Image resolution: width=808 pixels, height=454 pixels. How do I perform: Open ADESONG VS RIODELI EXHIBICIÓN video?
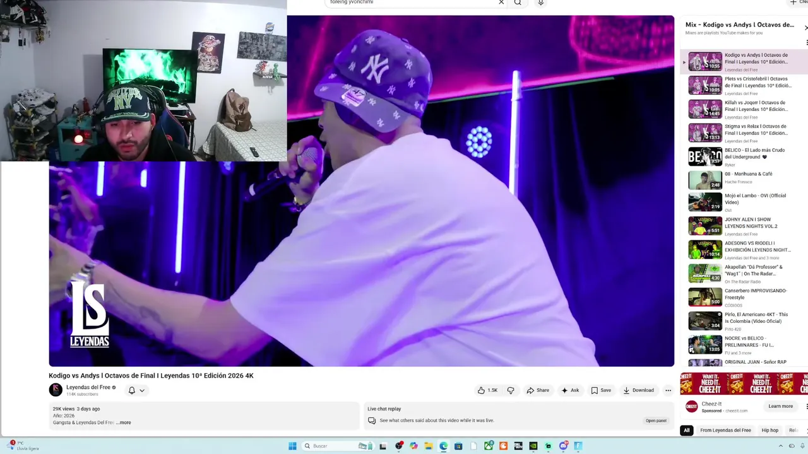739,250
